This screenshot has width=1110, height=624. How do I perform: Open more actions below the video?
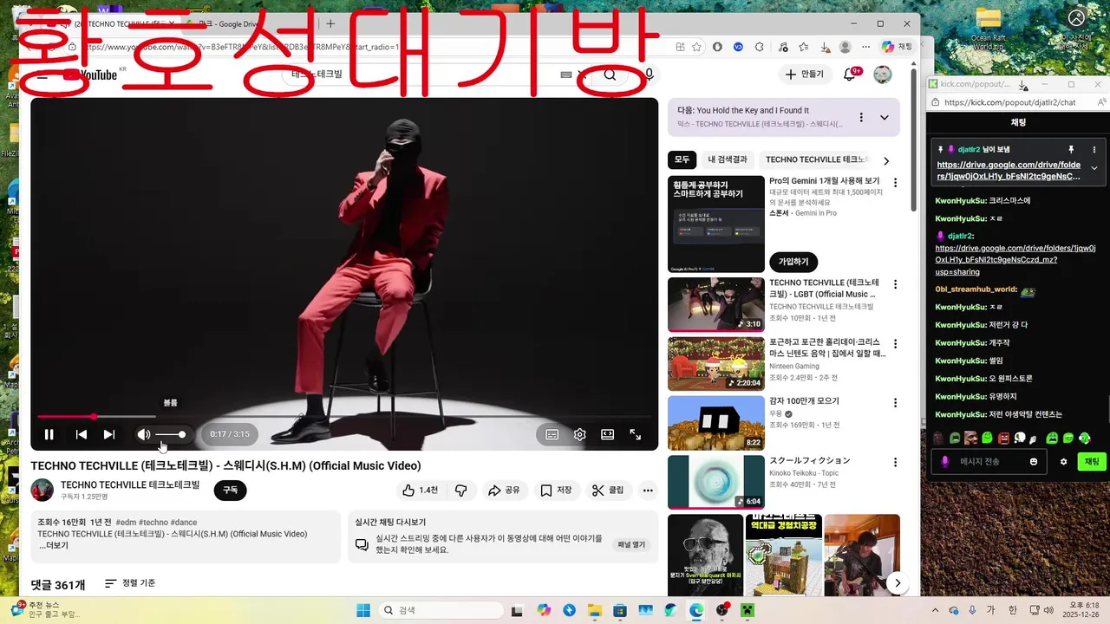click(x=648, y=490)
